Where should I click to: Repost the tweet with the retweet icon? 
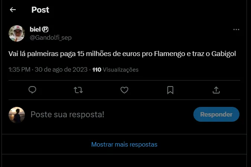pos(78,90)
